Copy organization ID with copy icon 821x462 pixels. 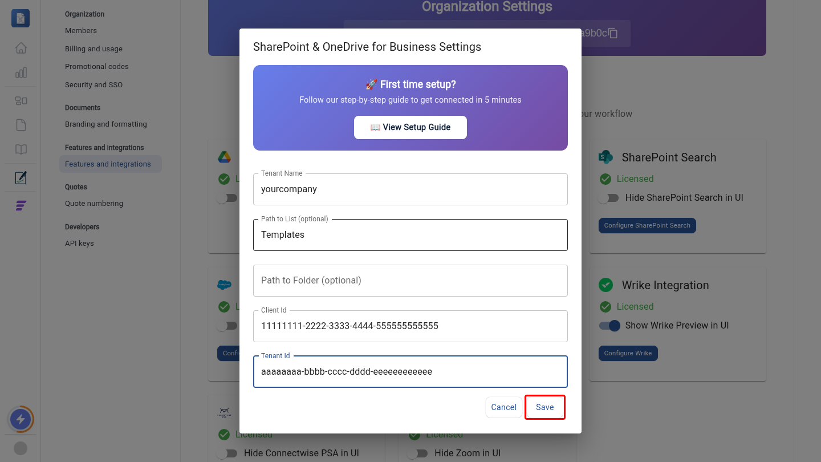pyautogui.click(x=613, y=33)
